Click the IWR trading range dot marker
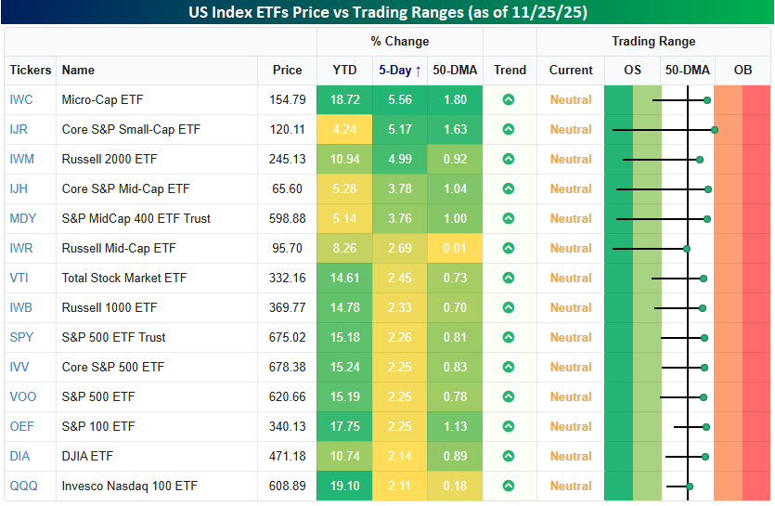The width and height of the screenshot is (775, 506). coord(687,249)
